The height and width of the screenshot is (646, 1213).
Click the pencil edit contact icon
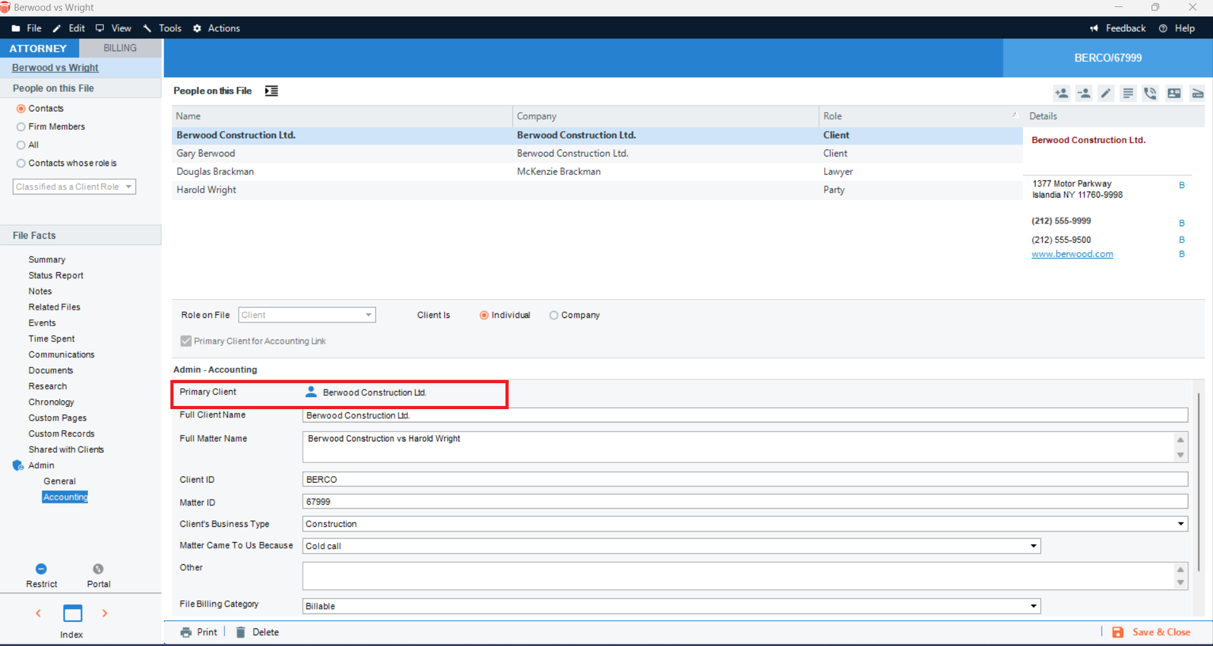point(1106,93)
